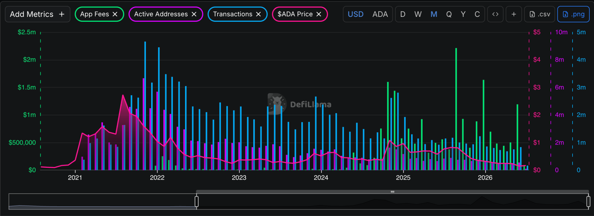594x216 pixels.
Task: Click the 2021 x-axis label
Action: click(x=75, y=178)
